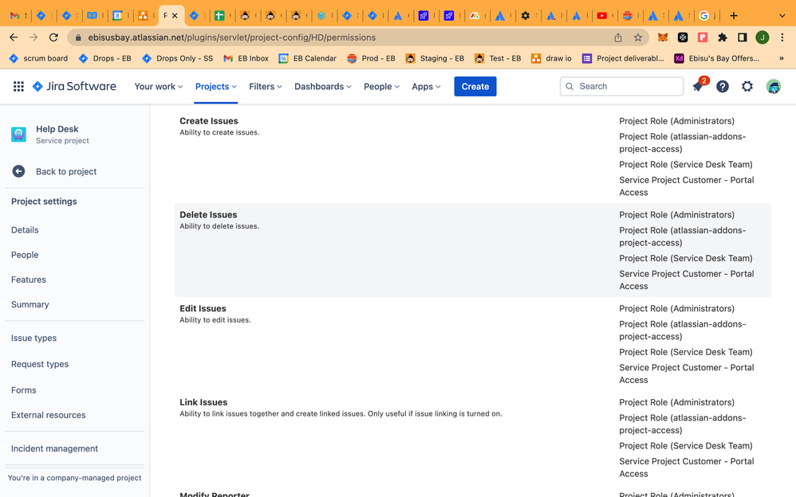796x497 pixels.
Task: Bookmark this page with star icon
Action: point(637,37)
